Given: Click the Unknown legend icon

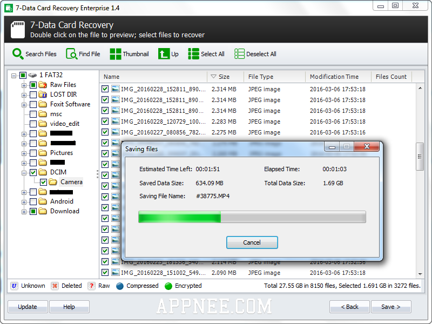Looking at the screenshot, I should point(14,286).
